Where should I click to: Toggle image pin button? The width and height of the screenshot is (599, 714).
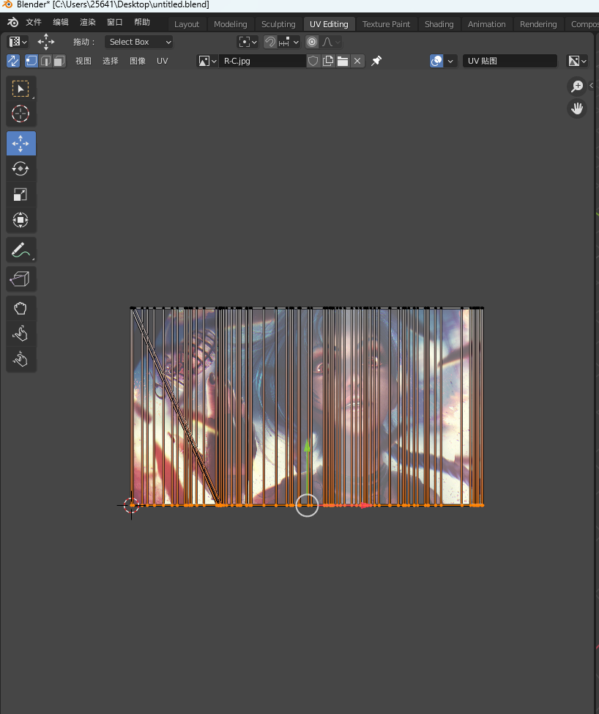(x=376, y=61)
